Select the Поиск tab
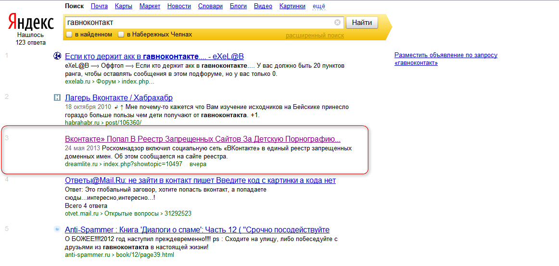Image resolution: width=559 pixels, height=266 pixels. tap(75, 6)
